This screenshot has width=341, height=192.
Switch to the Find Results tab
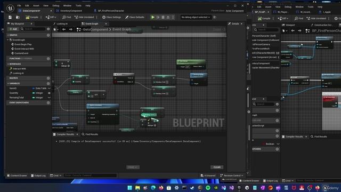(x=90, y=134)
